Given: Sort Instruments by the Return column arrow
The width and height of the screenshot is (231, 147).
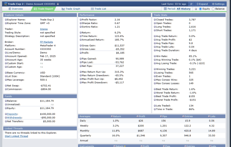Looking at the screenshot, I should coord(125,146).
